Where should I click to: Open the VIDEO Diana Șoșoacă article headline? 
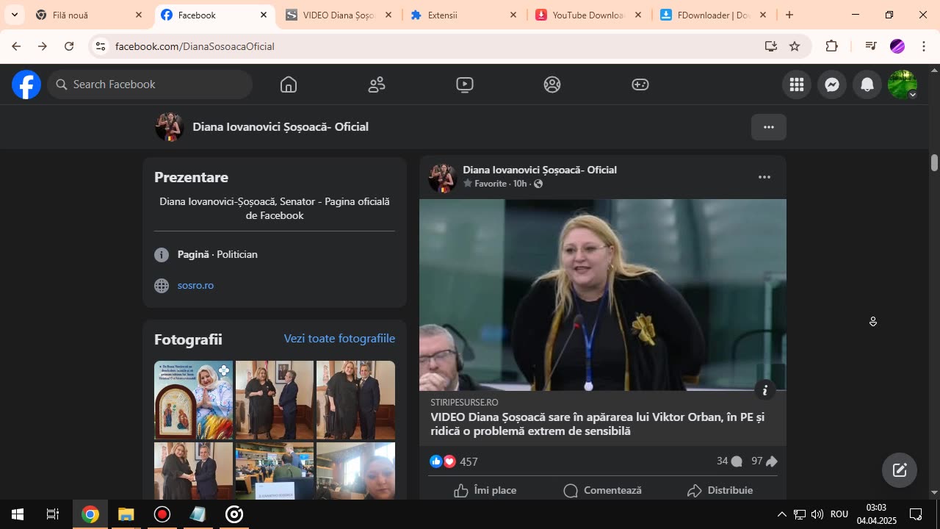coord(597,424)
